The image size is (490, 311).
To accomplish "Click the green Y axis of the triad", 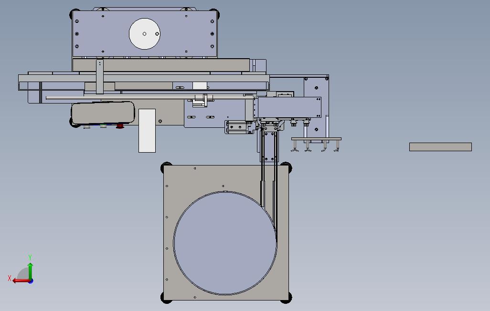I will pyautogui.click(x=30, y=271).
